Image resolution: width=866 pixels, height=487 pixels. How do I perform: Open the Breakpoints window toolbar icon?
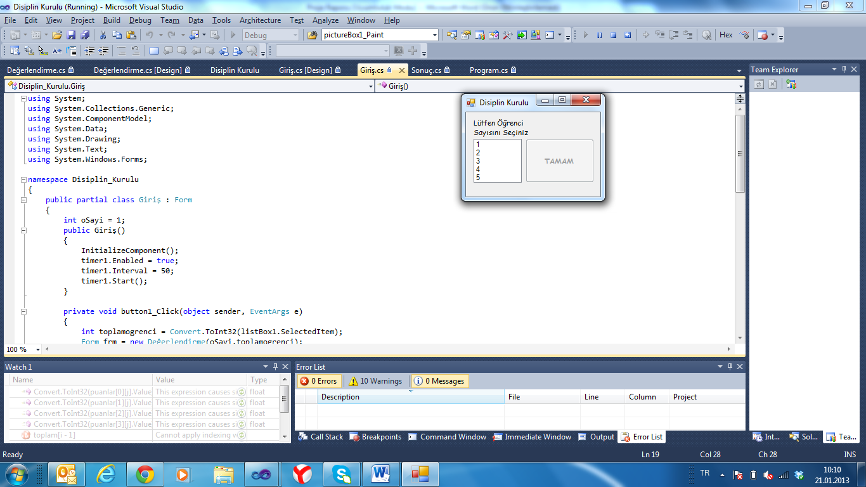(x=763, y=35)
